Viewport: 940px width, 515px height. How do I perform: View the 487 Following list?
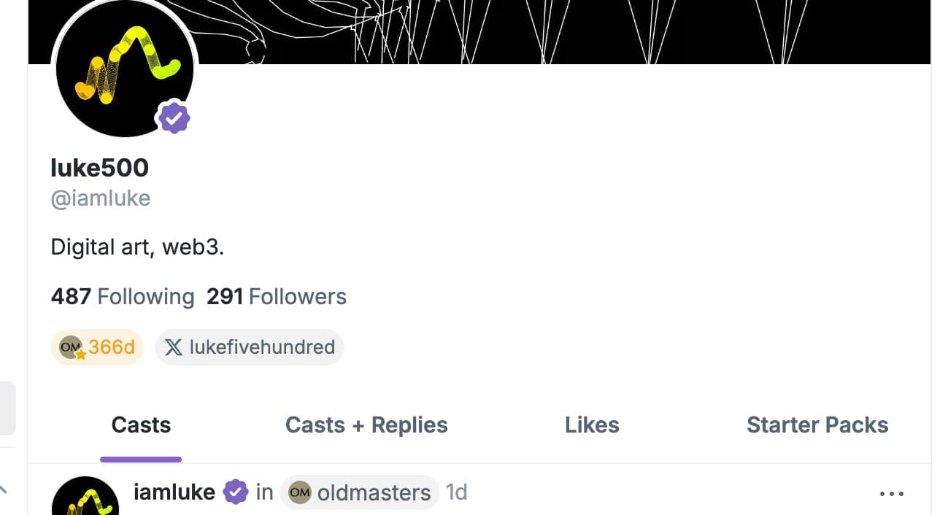pyautogui.click(x=123, y=297)
